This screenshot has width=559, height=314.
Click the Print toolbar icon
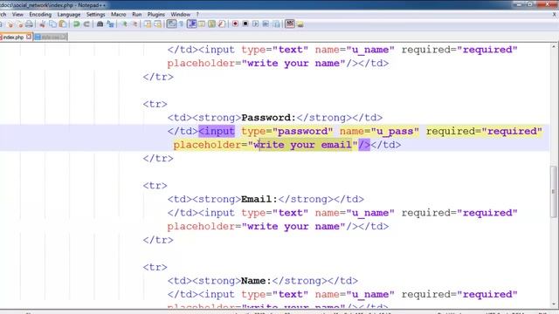tap(29, 24)
